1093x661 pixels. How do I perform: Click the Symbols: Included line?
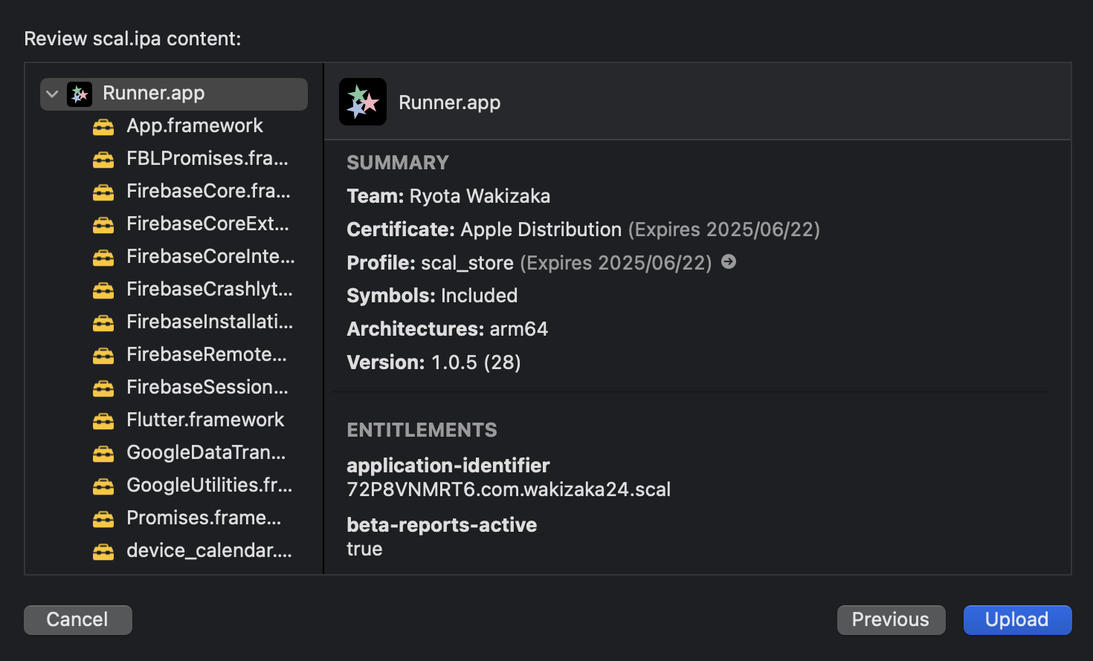[x=432, y=296]
